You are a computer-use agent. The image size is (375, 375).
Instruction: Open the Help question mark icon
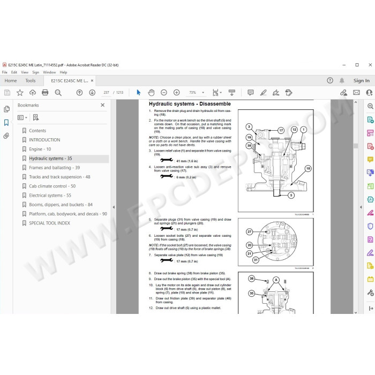[330, 80]
